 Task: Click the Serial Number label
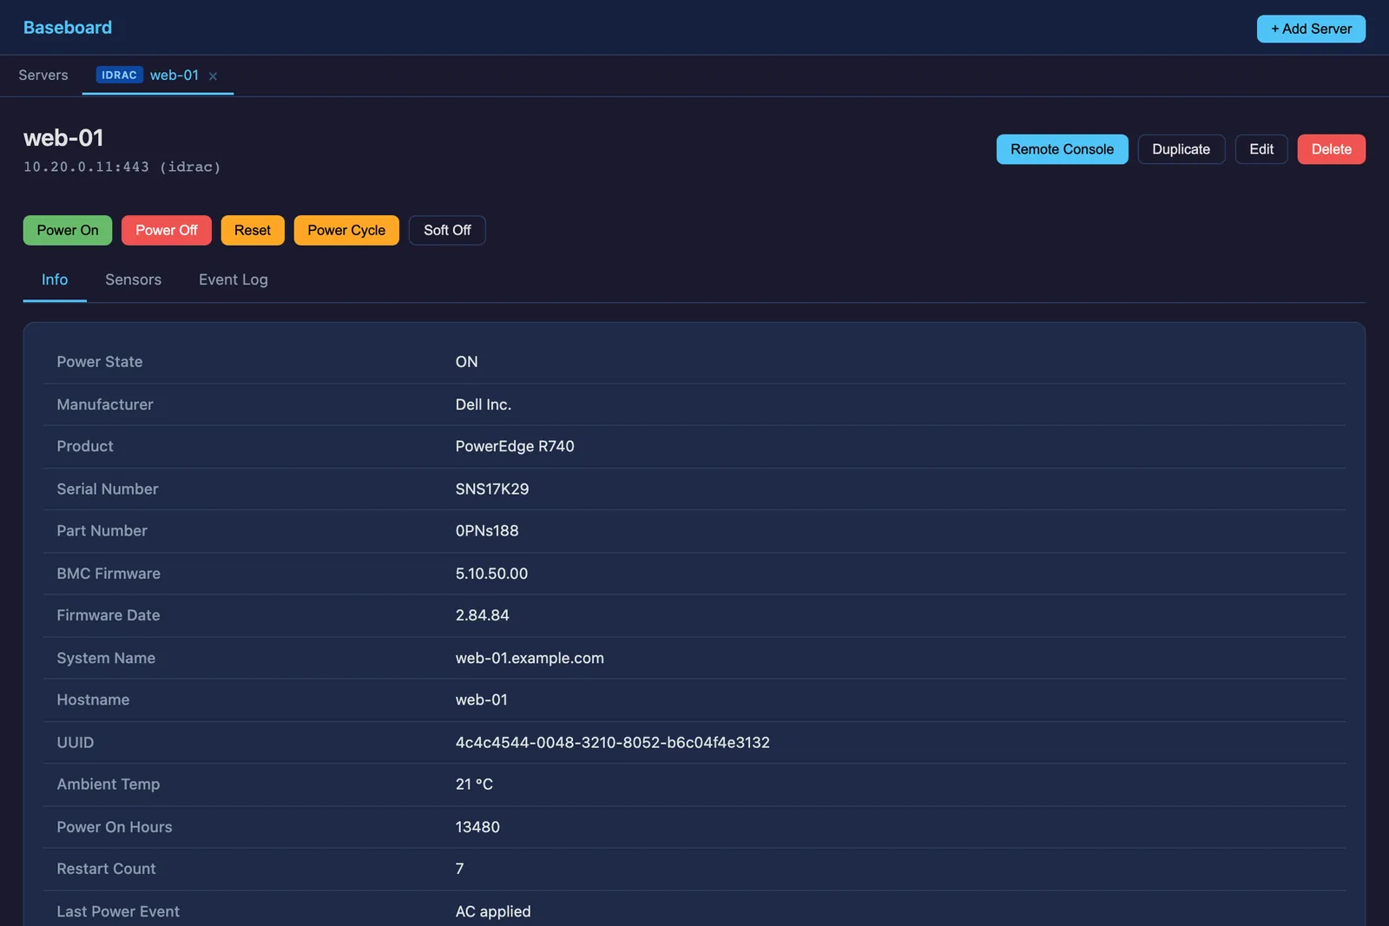point(108,489)
